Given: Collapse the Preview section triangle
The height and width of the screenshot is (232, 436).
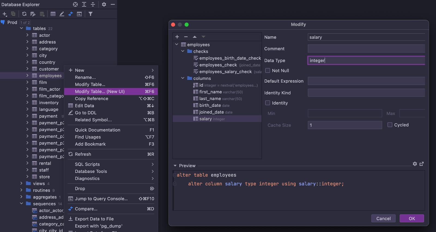Looking at the screenshot, I should point(175,166).
